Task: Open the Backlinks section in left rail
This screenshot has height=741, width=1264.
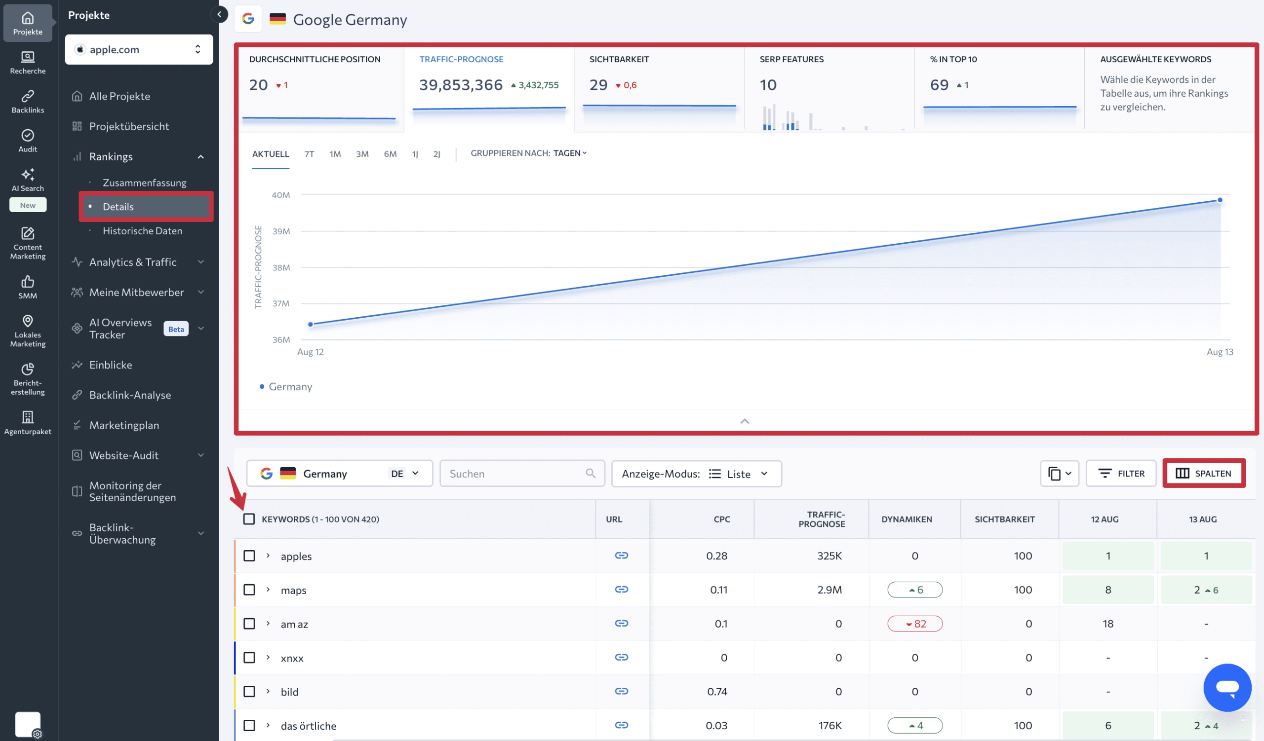Action: pyautogui.click(x=28, y=101)
